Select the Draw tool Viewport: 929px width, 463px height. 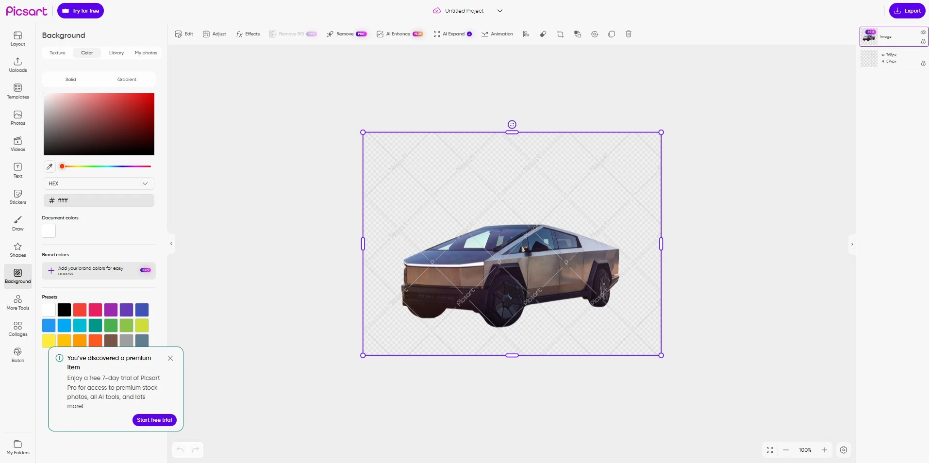(x=18, y=224)
